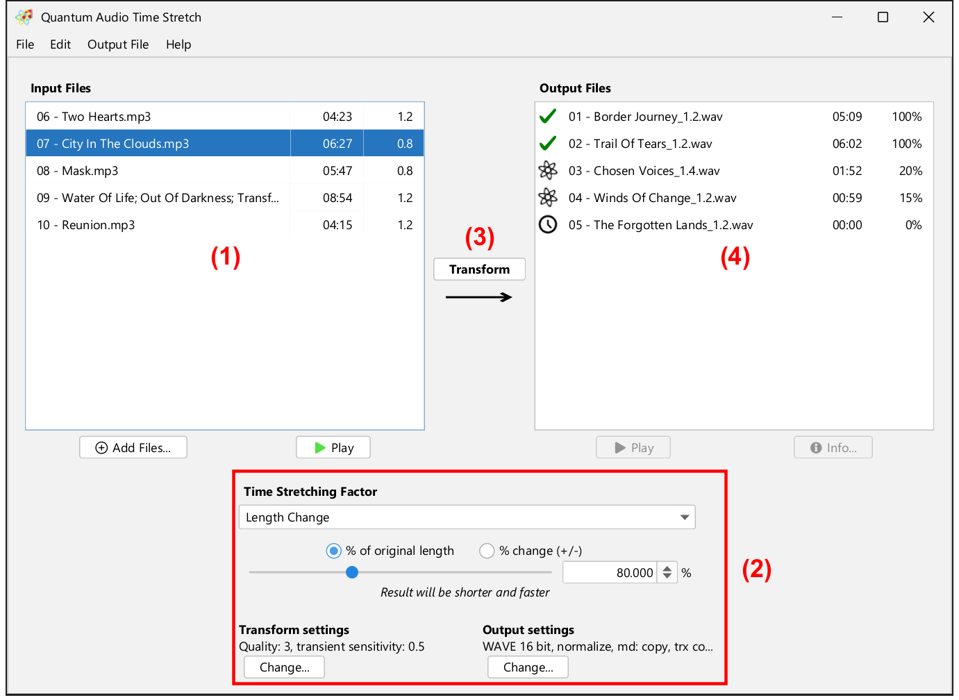Open the Edit menu
Viewport: 959px width, 700px height.
pyautogui.click(x=60, y=44)
